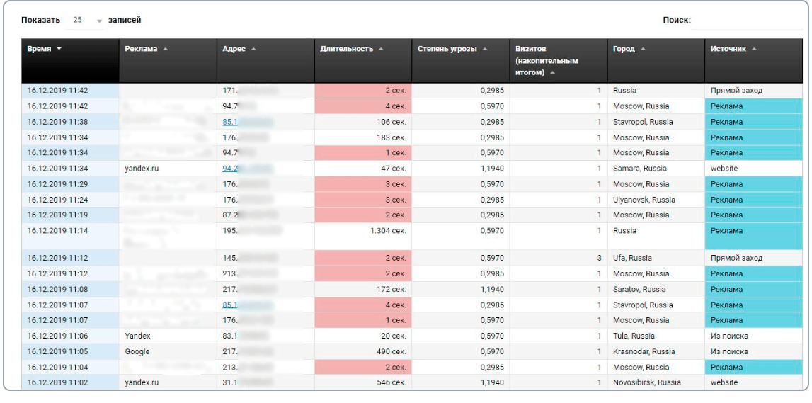The height and width of the screenshot is (403, 812).
Task: Click website source in Samara row
Action: pyautogui.click(x=724, y=169)
